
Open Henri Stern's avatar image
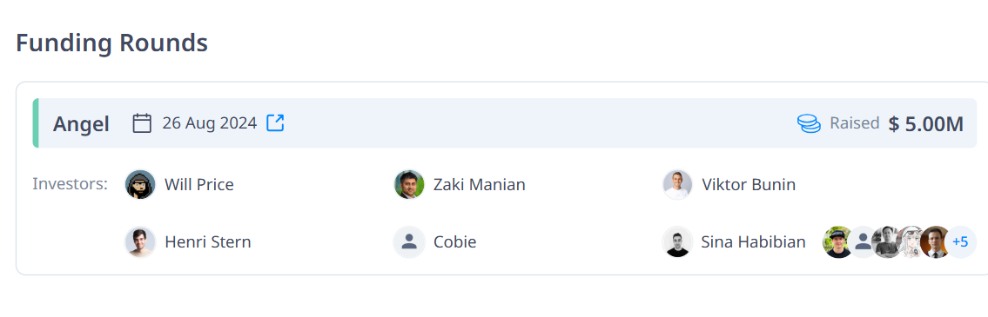coord(140,242)
